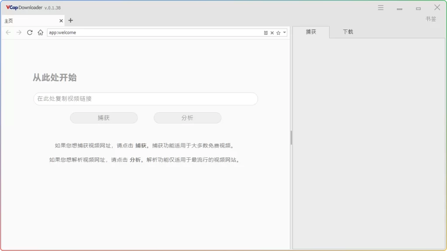Screen dimensions: 447x251
Task: Open a new tab with the plus icon
Action: [71, 20]
